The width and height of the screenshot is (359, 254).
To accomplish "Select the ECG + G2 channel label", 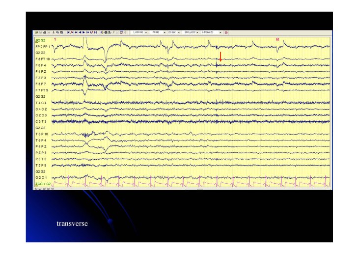I will pos(43,184).
